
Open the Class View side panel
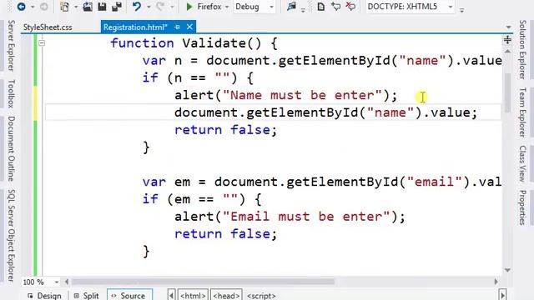click(522, 163)
